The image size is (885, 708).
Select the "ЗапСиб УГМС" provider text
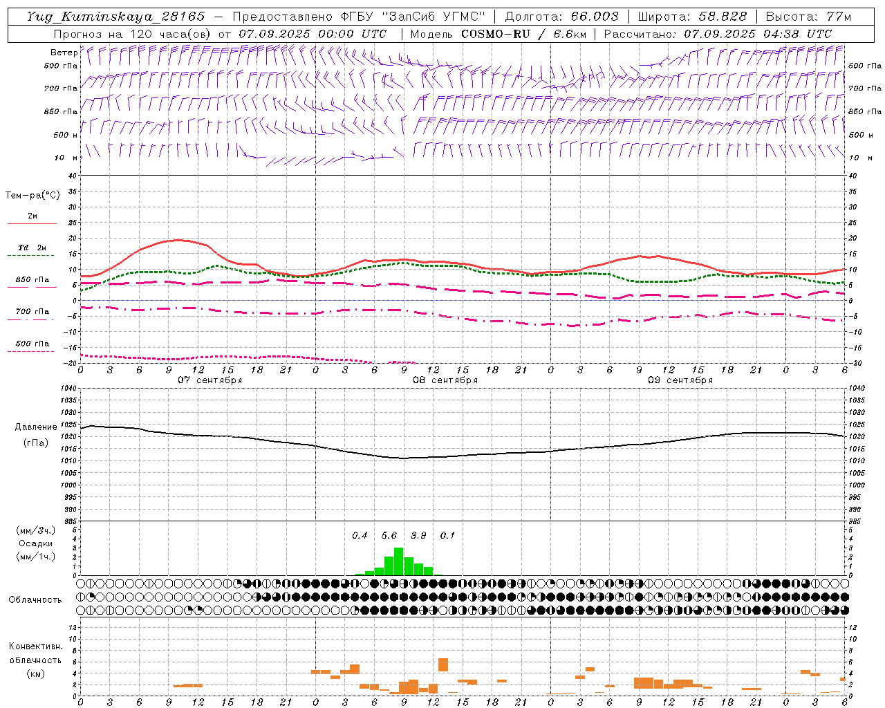pyautogui.click(x=434, y=17)
